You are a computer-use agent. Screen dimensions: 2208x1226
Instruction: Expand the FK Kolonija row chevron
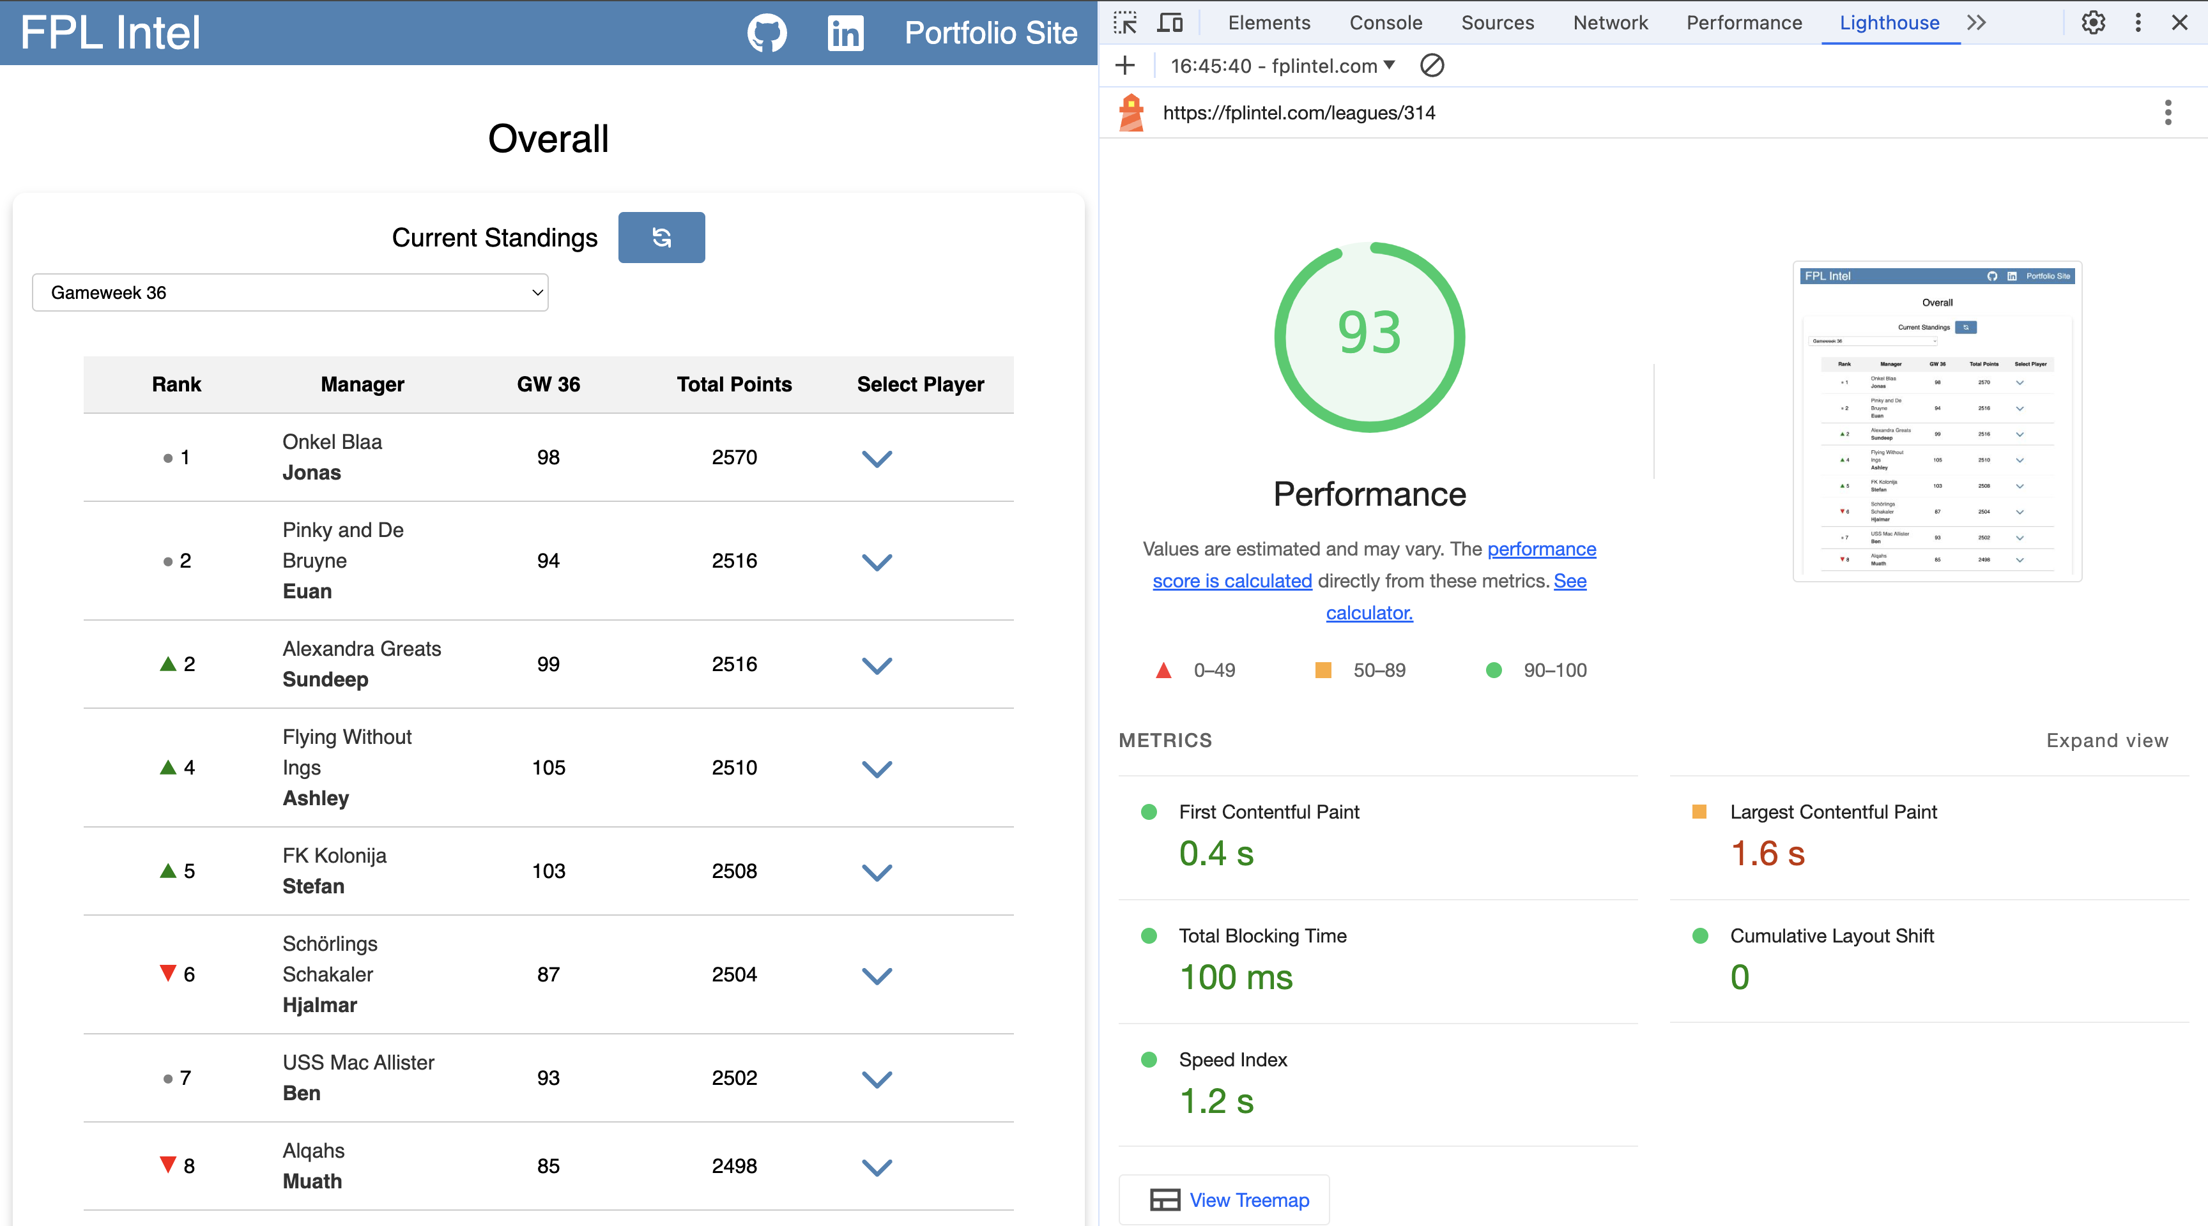(876, 872)
